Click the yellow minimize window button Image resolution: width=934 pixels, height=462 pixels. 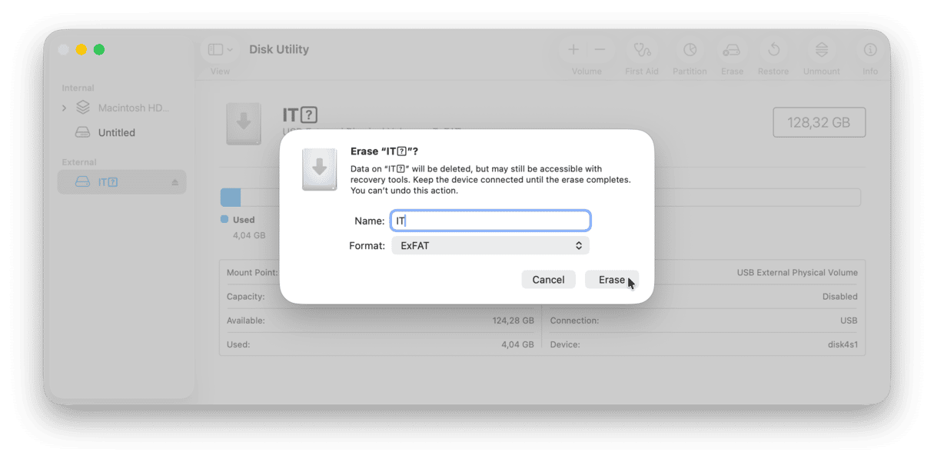pyautogui.click(x=81, y=48)
